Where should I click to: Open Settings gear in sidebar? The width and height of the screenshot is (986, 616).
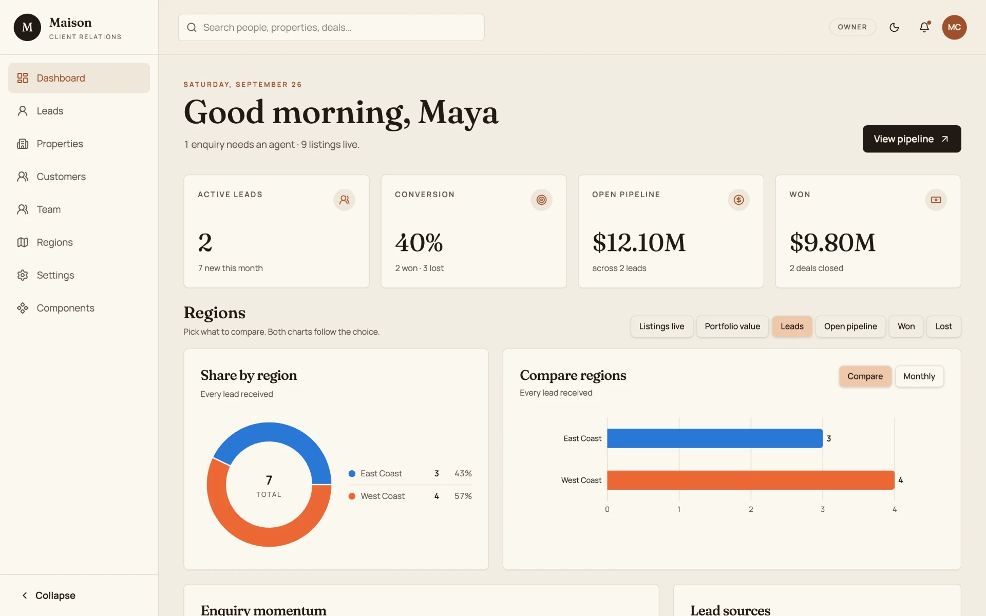23,275
